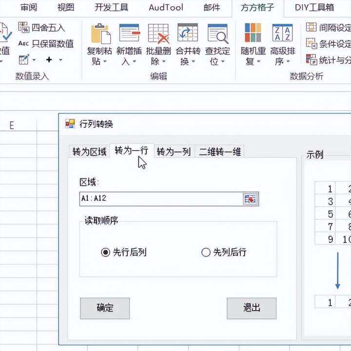Select the 转为一行 dialog tab
Screen dimensions: 351x351
click(x=132, y=151)
